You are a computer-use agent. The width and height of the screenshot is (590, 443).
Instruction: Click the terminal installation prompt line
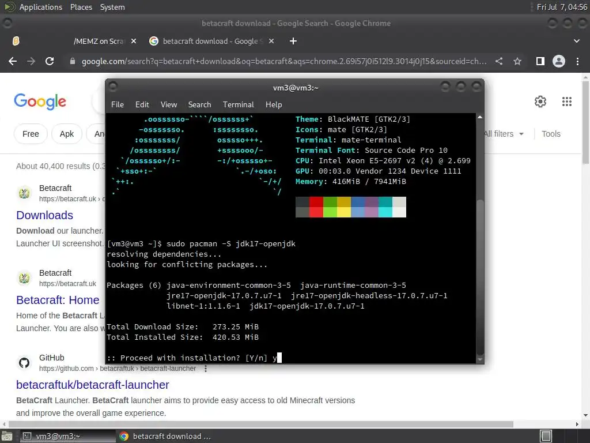point(194,358)
